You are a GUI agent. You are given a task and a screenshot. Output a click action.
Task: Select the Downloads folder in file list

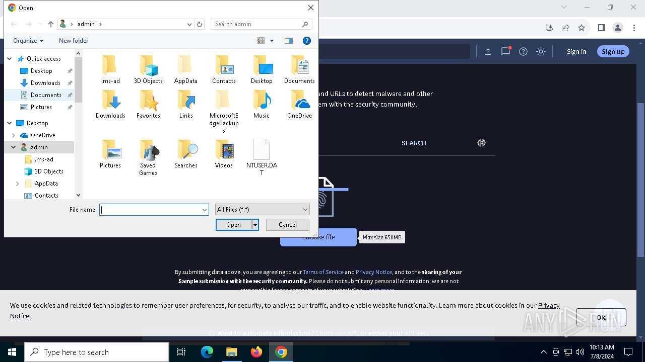[x=110, y=105]
